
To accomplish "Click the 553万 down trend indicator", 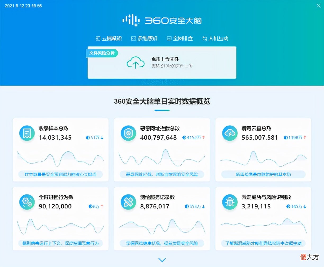I will tap(195, 206).
